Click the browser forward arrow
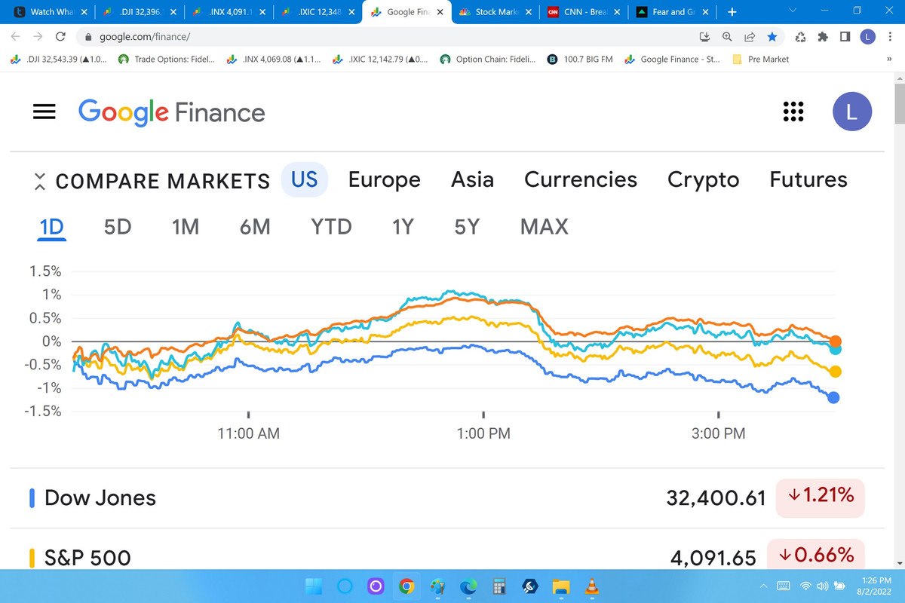 [38, 36]
